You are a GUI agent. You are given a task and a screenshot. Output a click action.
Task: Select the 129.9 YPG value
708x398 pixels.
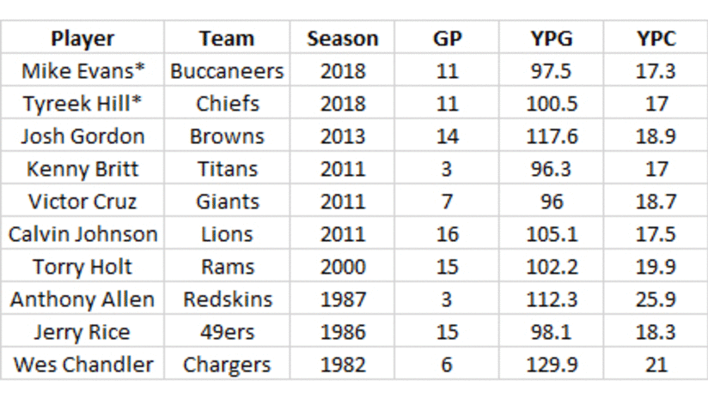[552, 365]
